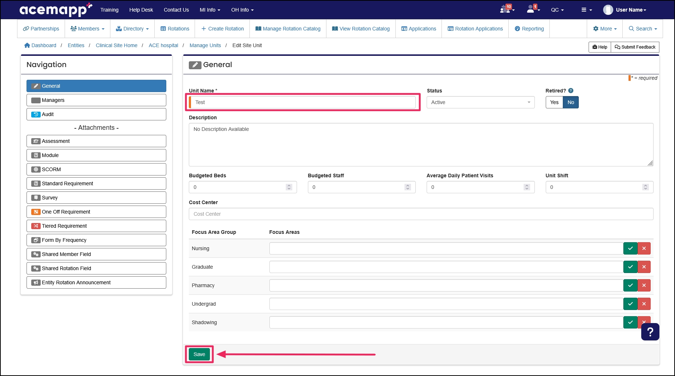The image size is (675, 376).
Task: Expand the More dropdown in the toolbar
Action: 605,29
